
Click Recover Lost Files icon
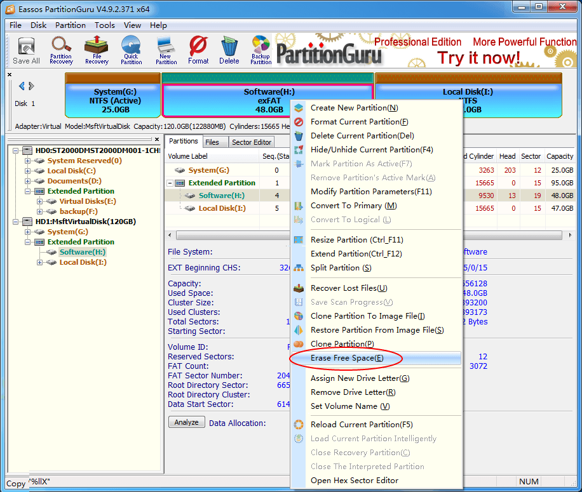tap(299, 288)
